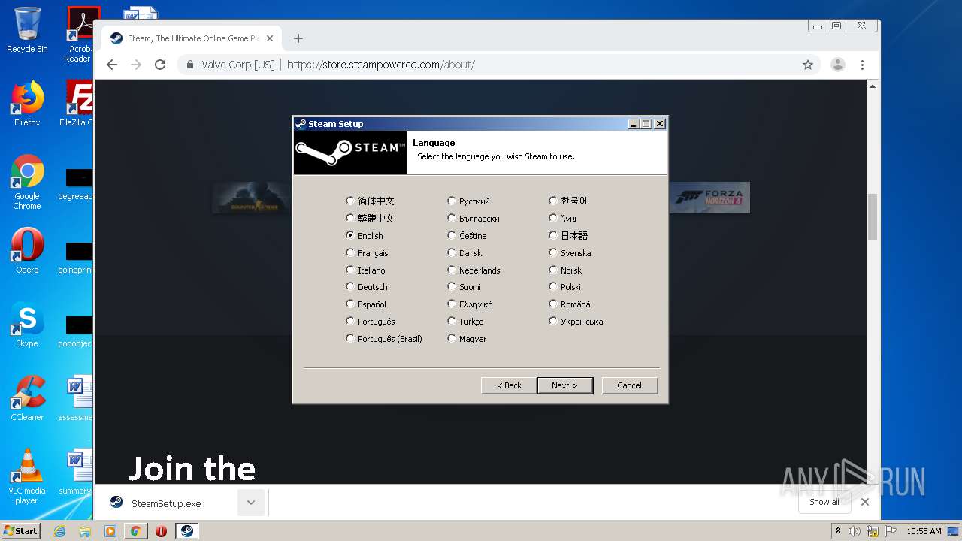Continue setup with the Next button
The width and height of the screenshot is (962, 541).
564,385
